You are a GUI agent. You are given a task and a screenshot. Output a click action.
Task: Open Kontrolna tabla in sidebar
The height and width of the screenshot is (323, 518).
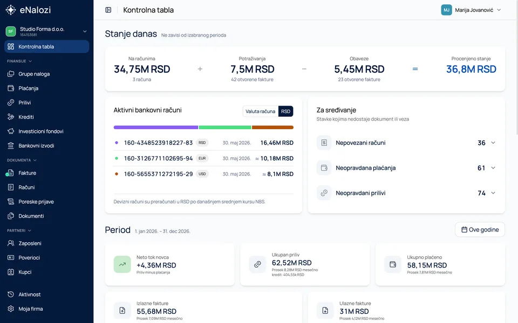[46, 46]
